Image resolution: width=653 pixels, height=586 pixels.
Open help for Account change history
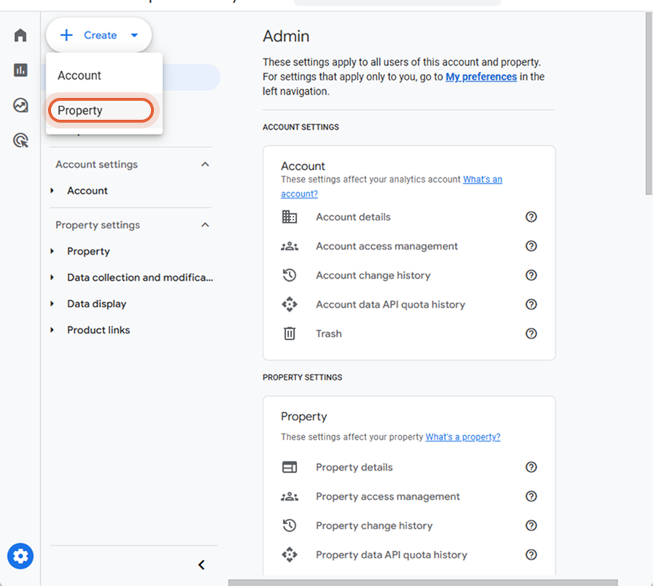pos(531,275)
